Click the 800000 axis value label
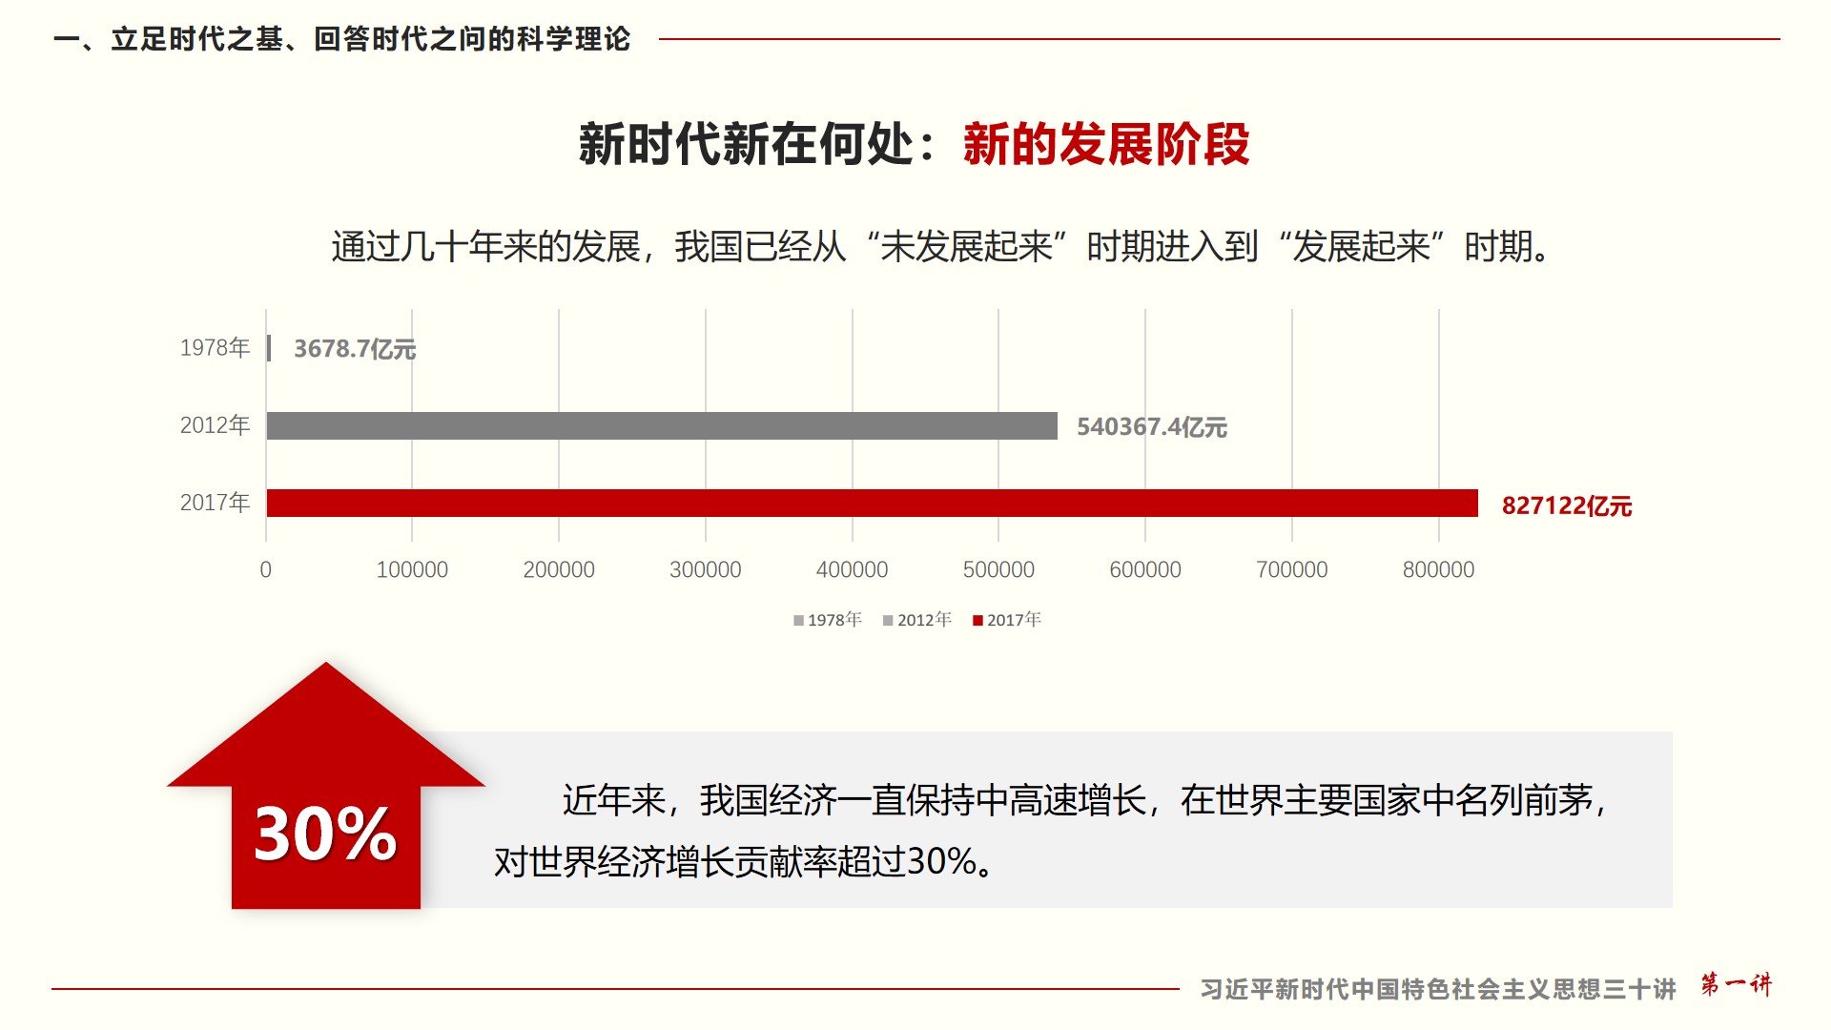1831x1030 pixels. (x=1438, y=570)
